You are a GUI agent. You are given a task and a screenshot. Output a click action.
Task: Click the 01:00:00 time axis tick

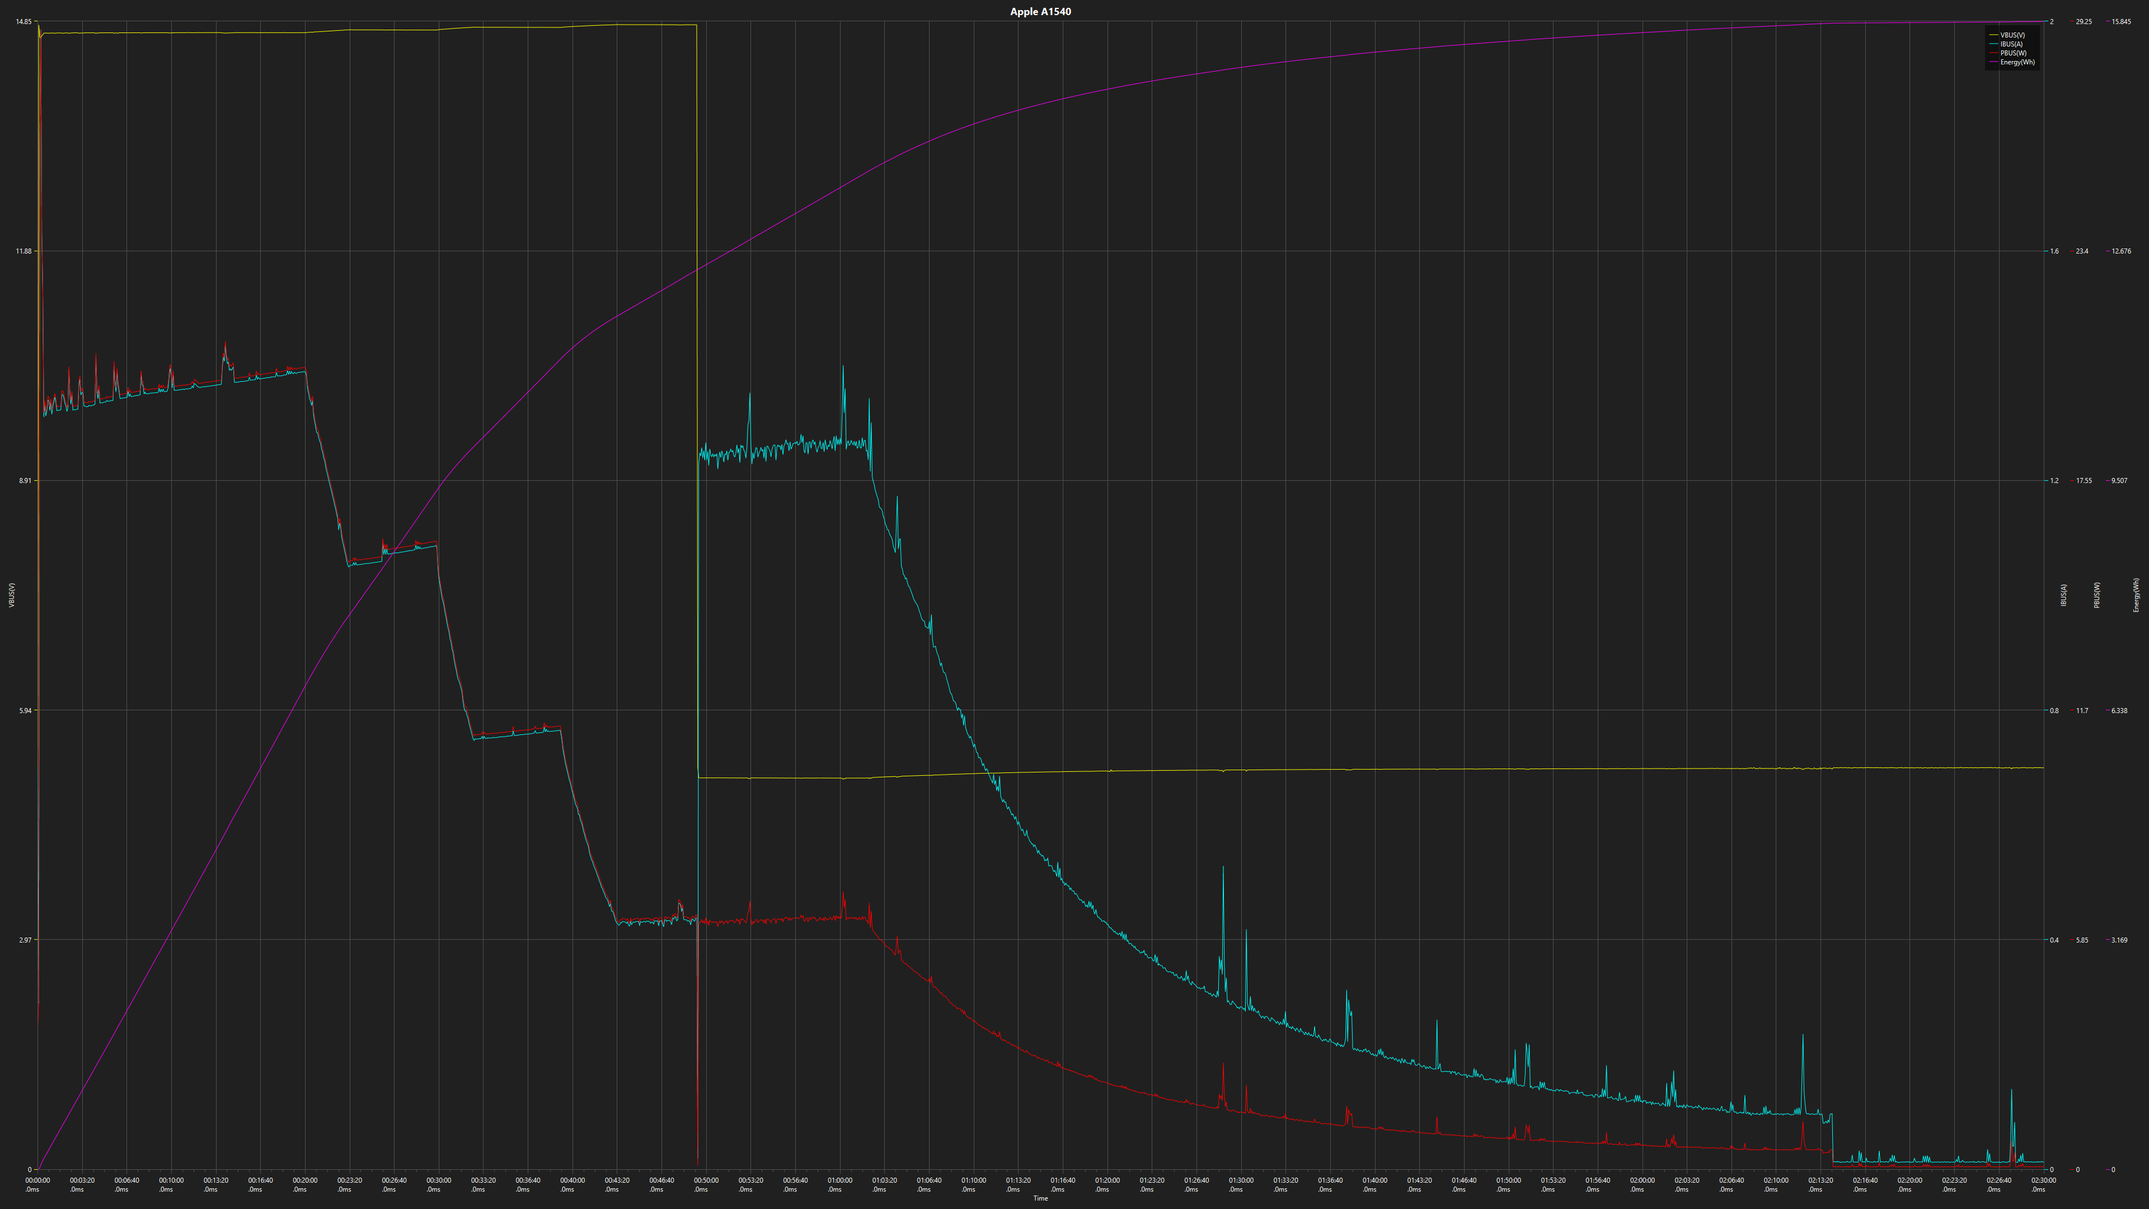[840, 1180]
